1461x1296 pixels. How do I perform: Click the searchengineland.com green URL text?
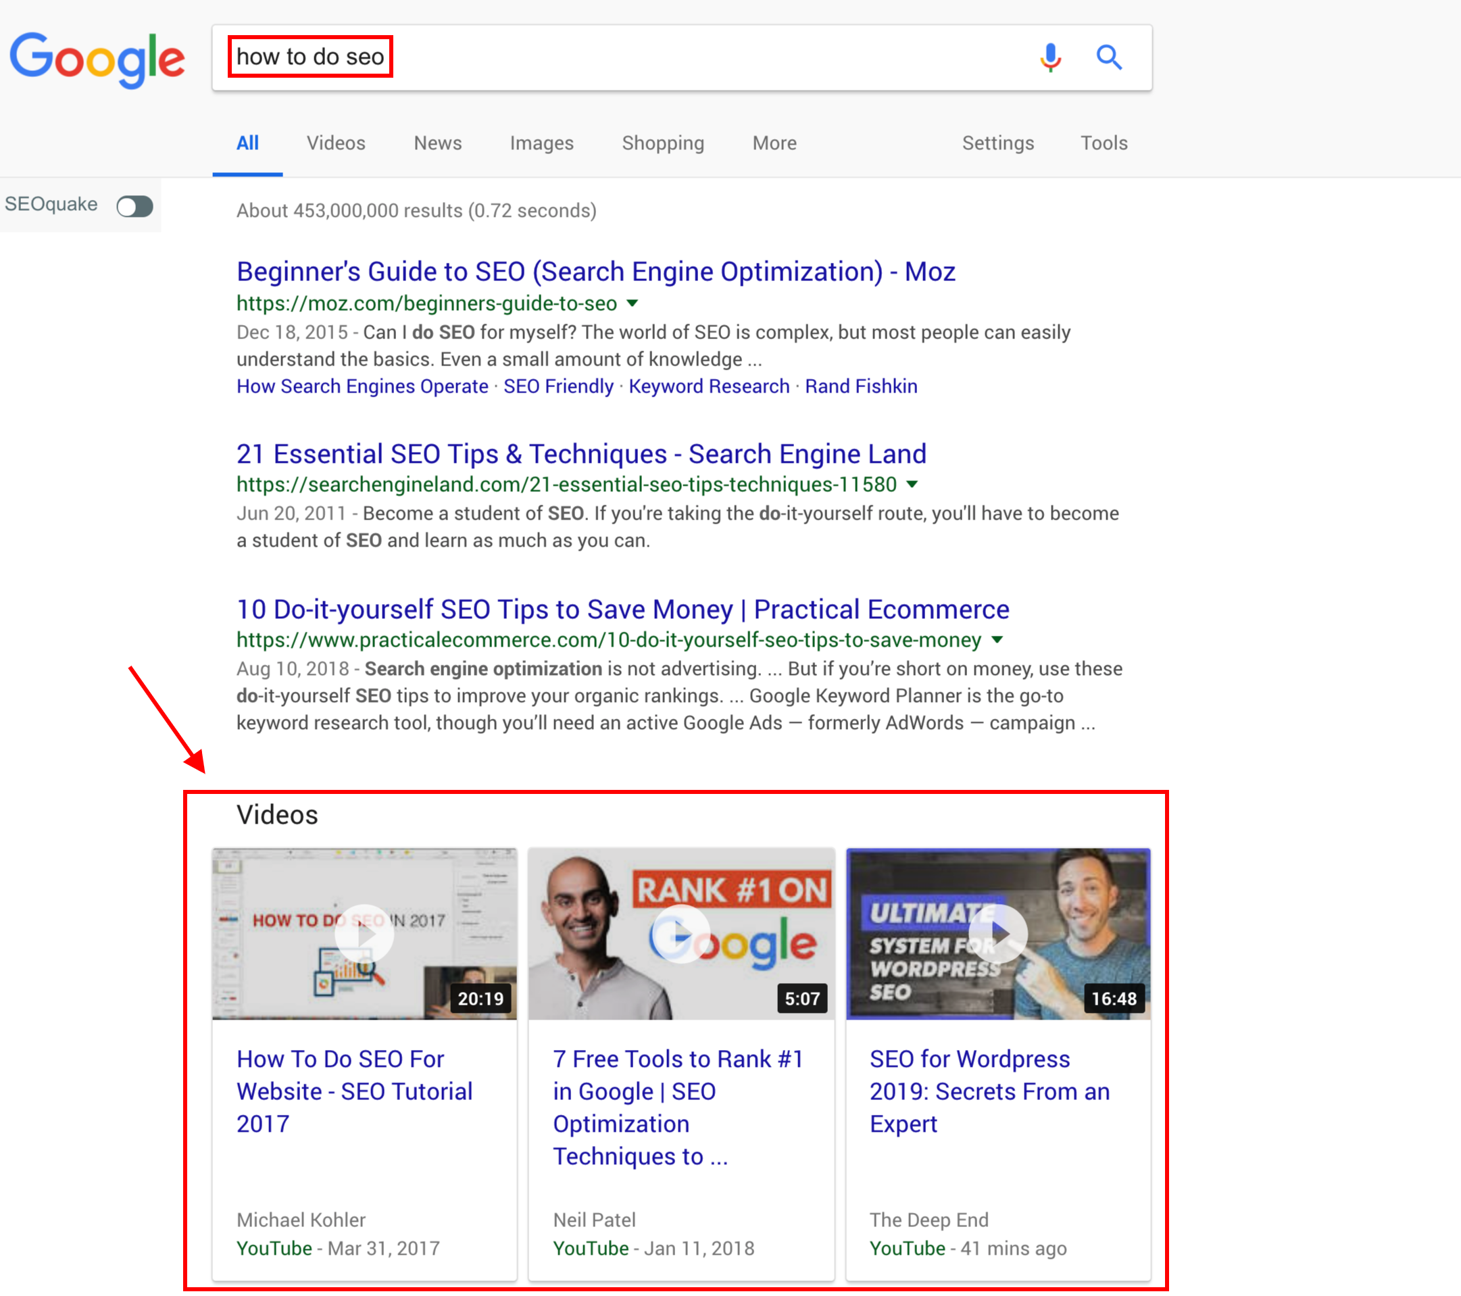click(x=567, y=484)
